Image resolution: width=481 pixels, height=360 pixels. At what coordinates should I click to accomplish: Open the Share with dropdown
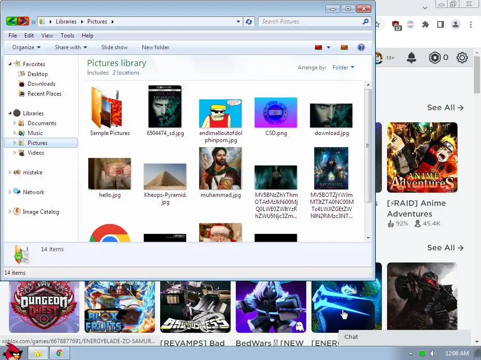71,47
